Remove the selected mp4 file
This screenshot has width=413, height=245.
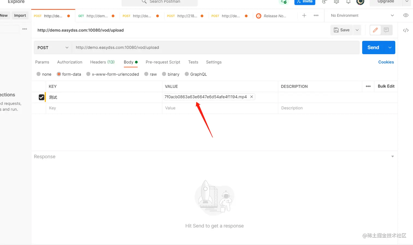(252, 97)
